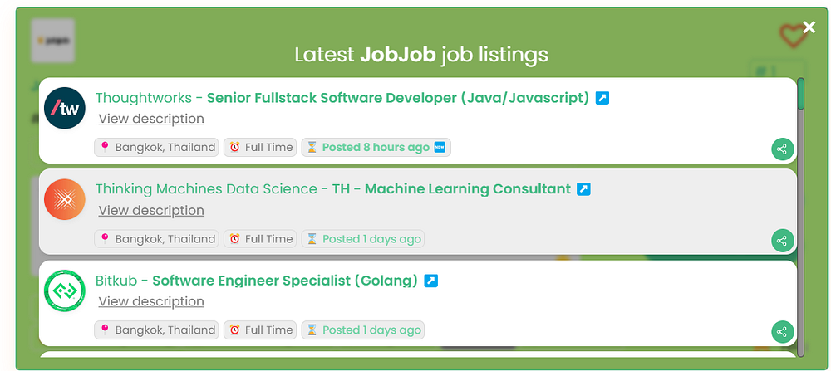Screen dimensions: 831x371
Task: Close the job listings popup
Action: pyautogui.click(x=809, y=27)
